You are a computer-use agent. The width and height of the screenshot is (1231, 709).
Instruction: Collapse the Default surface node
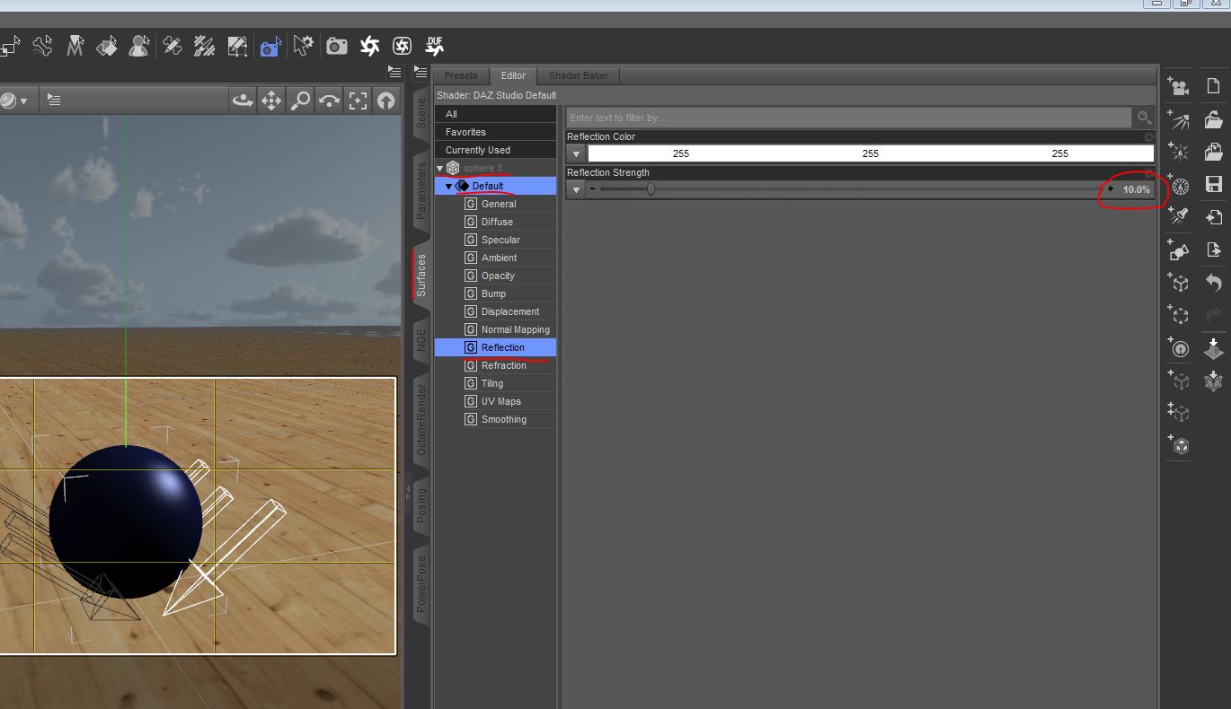click(x=449, y=187)
